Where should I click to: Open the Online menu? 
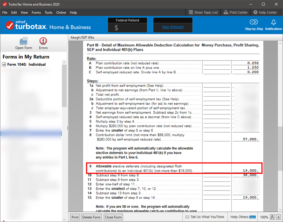tap(61, 12)
